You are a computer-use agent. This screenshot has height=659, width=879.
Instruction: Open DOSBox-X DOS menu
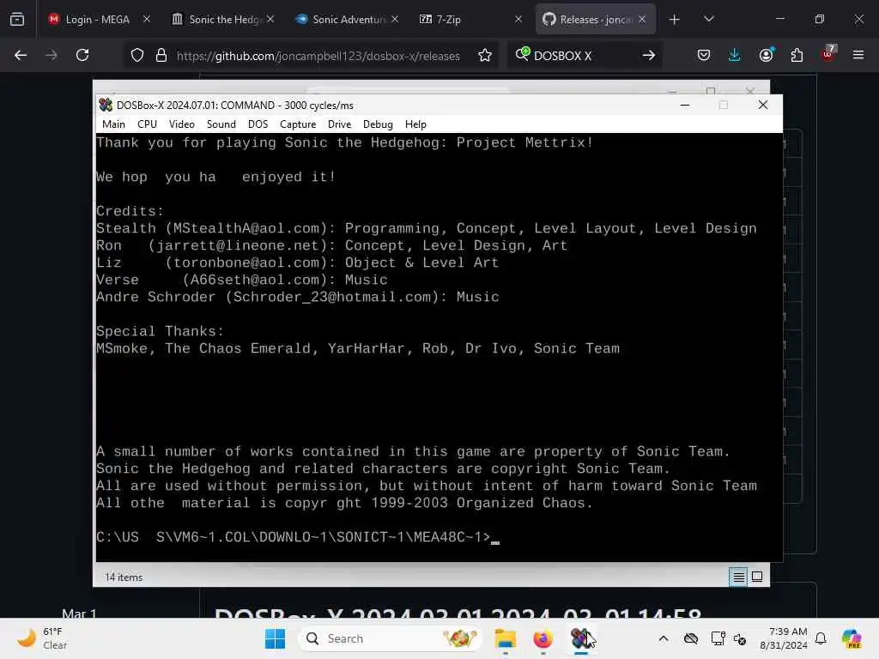click(x=258, y=124)
